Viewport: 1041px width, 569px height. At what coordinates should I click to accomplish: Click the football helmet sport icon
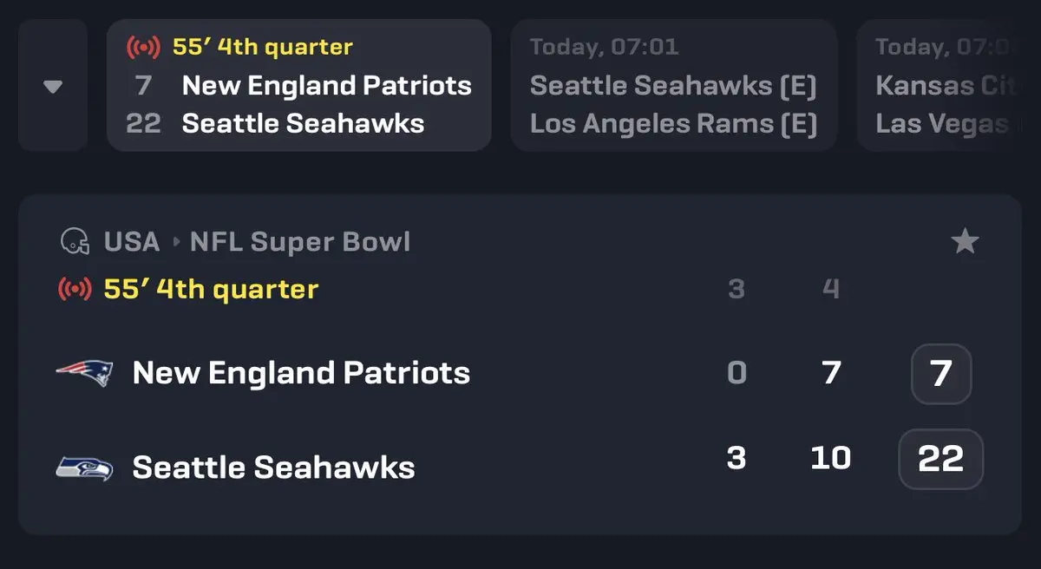(75, 241)
